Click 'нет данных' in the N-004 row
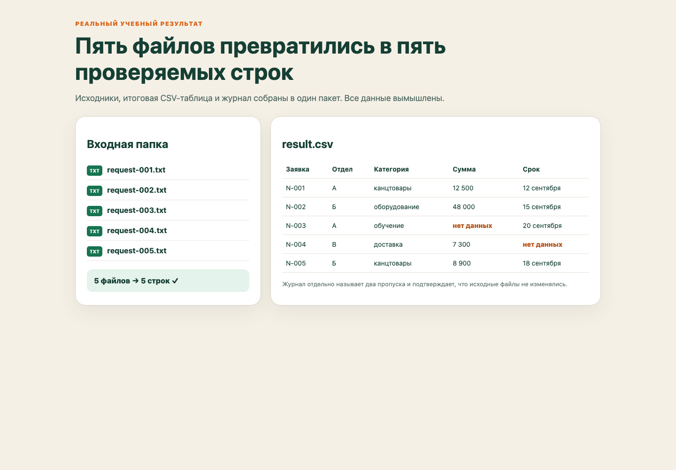This screenshot has height=470, width=676. [543, 244]
